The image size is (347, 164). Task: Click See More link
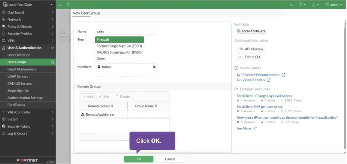[x=244, y=128]
